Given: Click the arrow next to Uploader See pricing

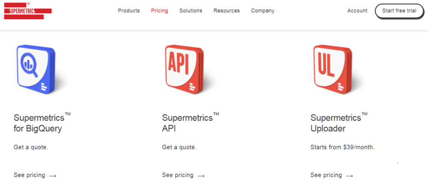Looking at the screenshot, I should point(350,176).
